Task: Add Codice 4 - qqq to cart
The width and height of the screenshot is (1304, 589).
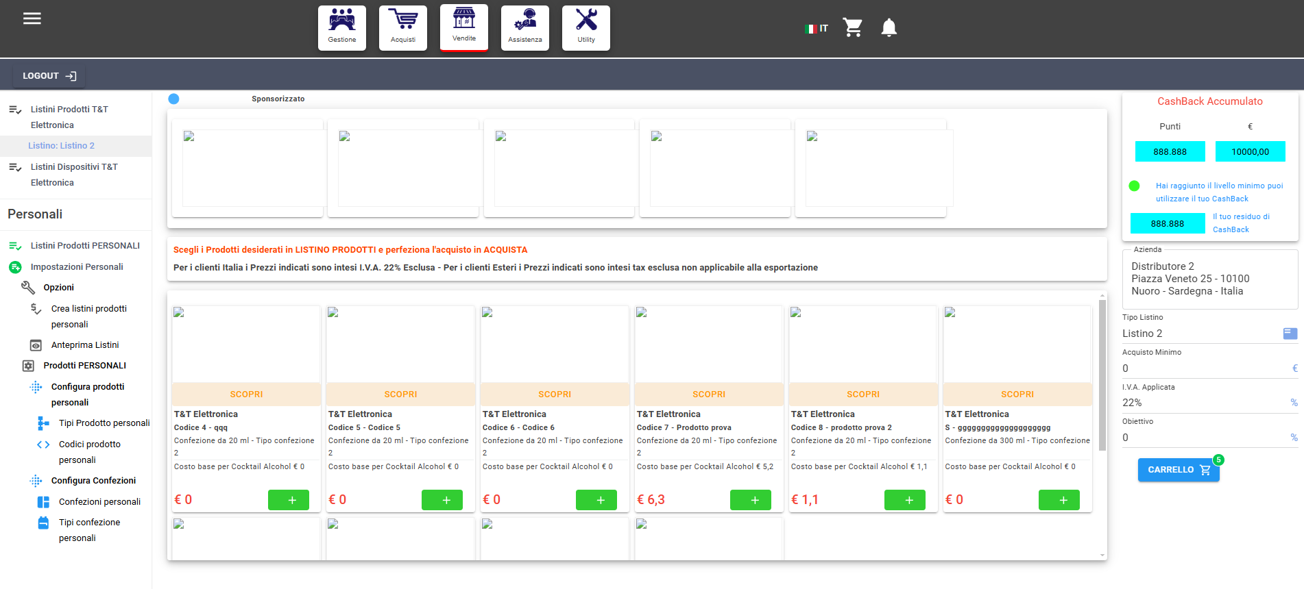Action: tap(289, 500)
